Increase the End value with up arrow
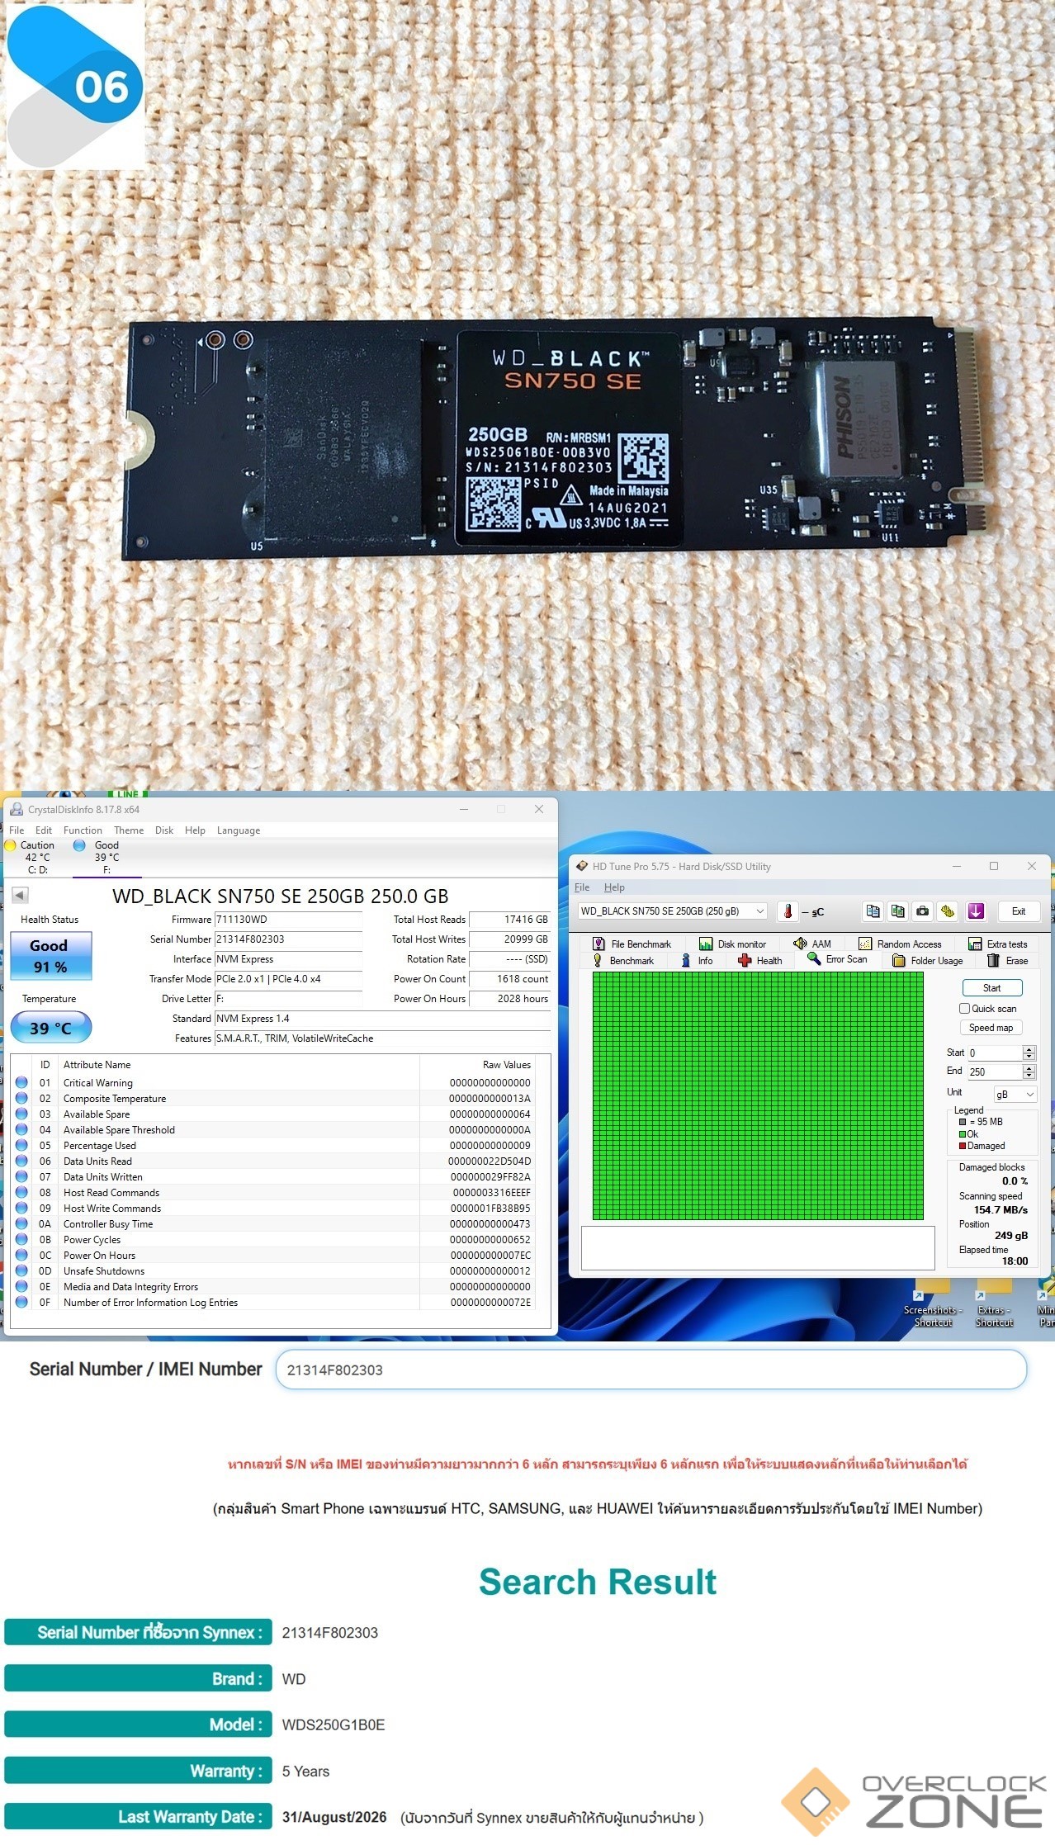 point(1029,1067)
